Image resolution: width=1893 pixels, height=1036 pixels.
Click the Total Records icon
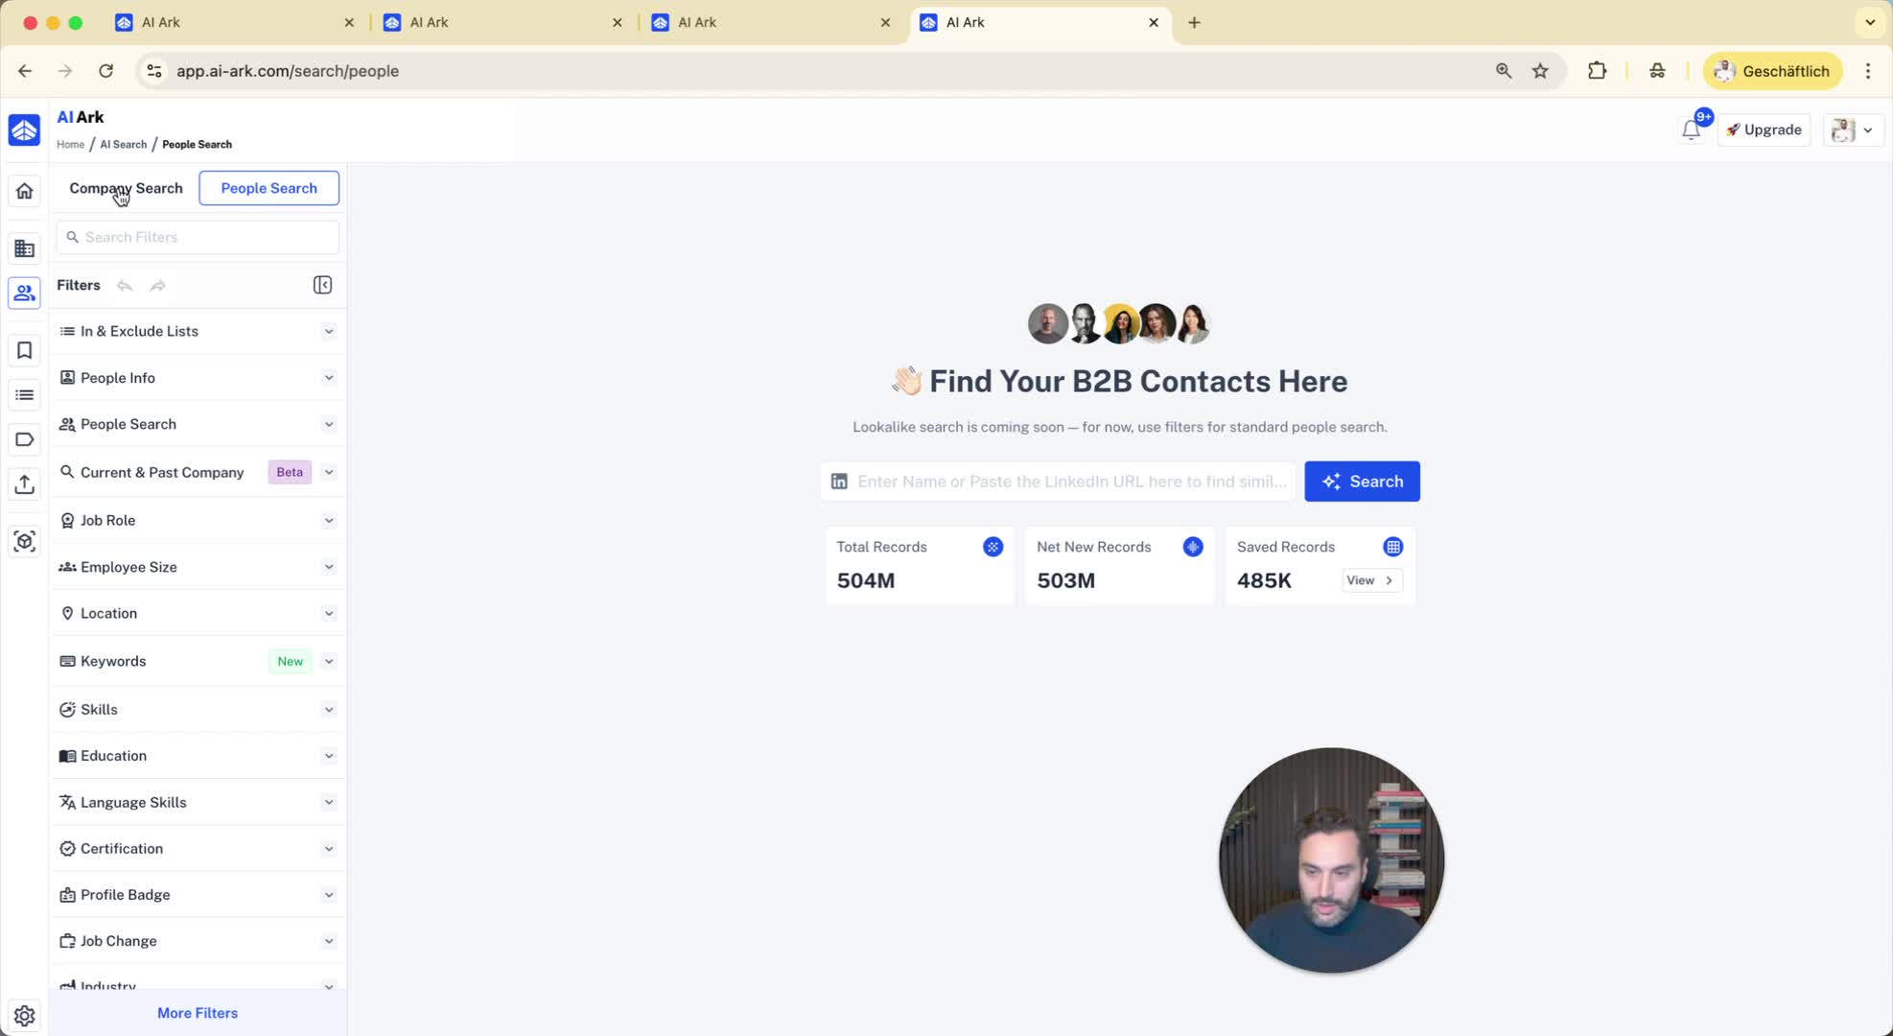click(993, 547)
